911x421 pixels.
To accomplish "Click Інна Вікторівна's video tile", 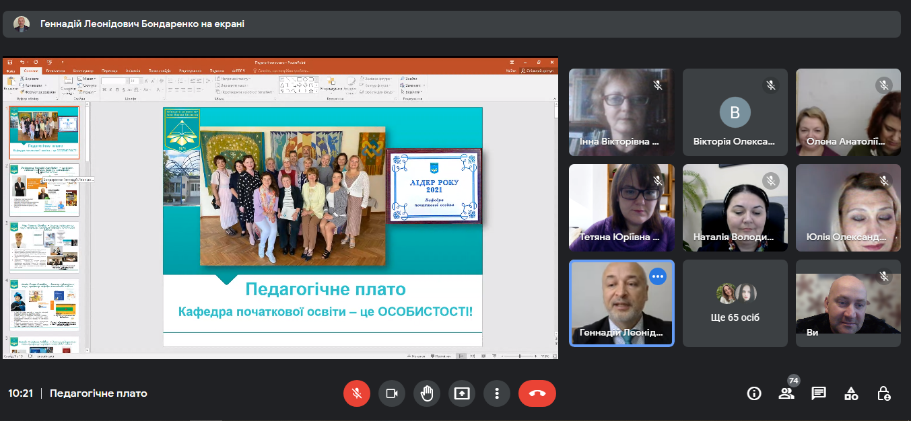I will click(x=621, y=112).
